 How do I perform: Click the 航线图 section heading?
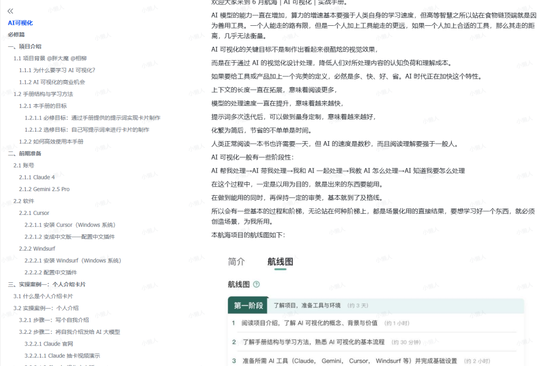pyautogui.click(x=239, y=284)
